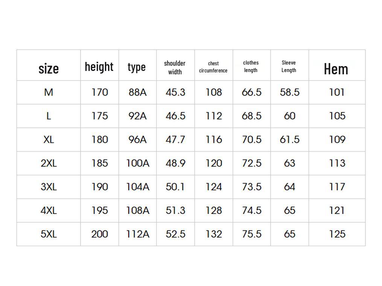Select the 2XL size row label
This screenshot has height=286, width=382.
(x=49, y=163)
